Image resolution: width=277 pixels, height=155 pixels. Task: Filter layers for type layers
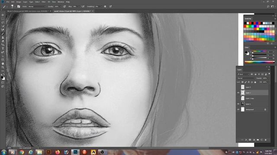click(x=259, y=74)
